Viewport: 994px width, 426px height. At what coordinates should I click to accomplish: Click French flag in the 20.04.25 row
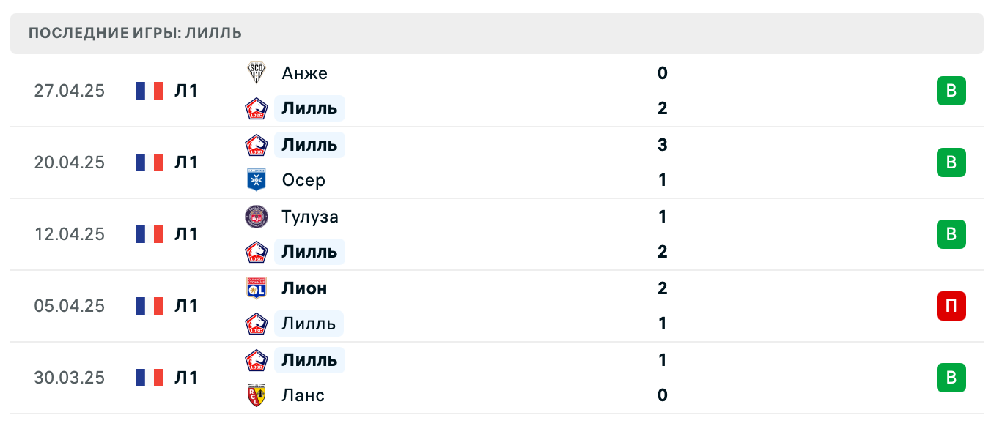(x=149, y=162)
